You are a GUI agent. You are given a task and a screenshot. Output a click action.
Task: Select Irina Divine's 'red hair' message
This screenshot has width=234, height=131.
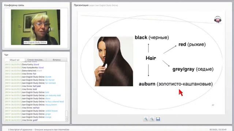coord(22,108)
